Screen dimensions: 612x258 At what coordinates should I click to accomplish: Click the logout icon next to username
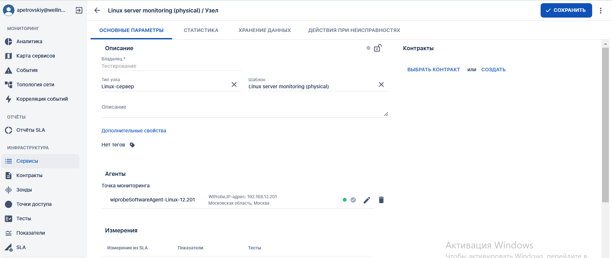coord(79,10)
